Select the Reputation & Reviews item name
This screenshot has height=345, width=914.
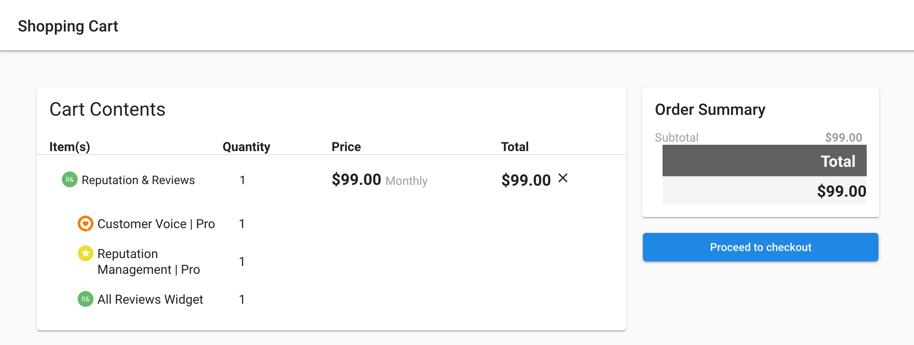(x=138, y=180)
